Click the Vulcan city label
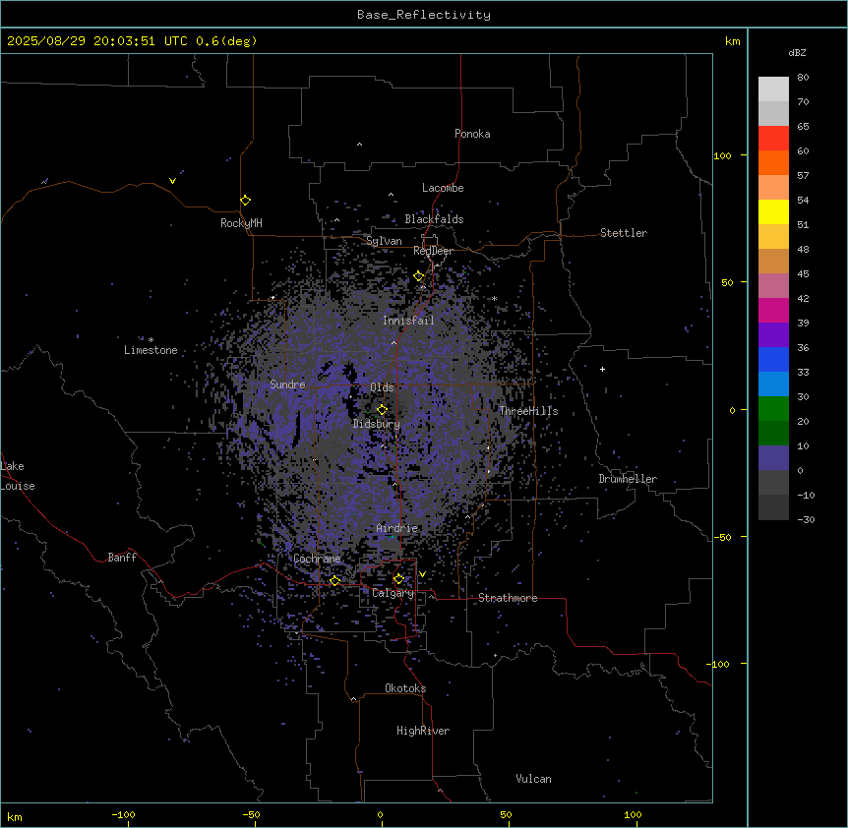 pyautogui.click(x=533, y=779)
